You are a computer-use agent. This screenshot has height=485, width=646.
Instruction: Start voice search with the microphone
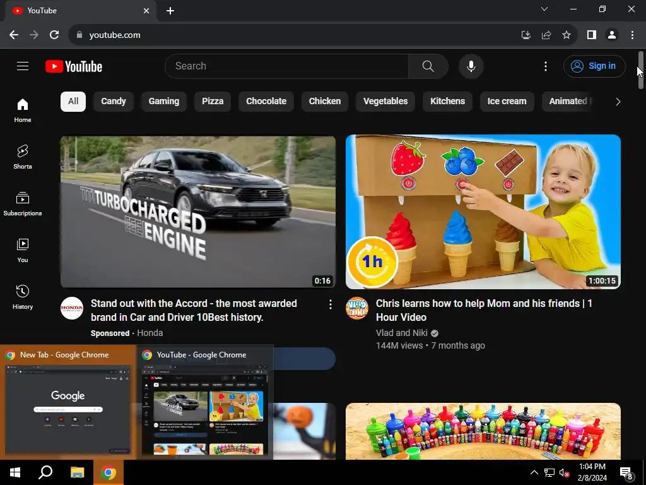(x=471, y=66)
